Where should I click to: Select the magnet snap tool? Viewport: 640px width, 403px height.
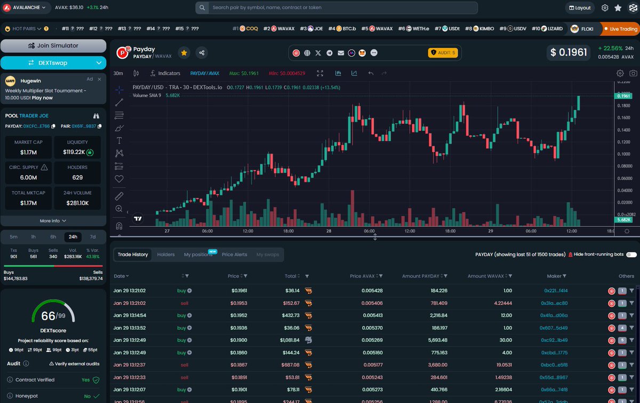[x=119, y=226]
